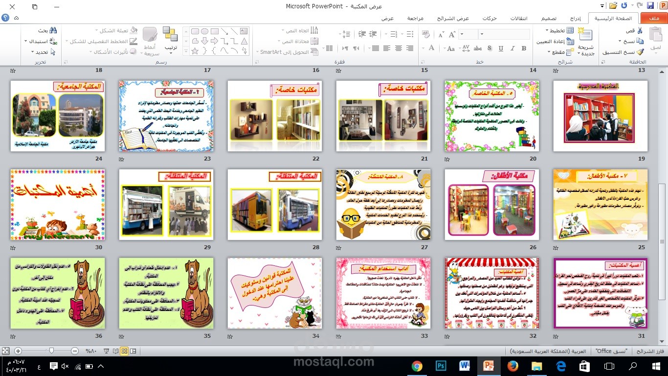
Task: Open the Select (تحديد) dropdown
Action: click(x=43, y=52)
